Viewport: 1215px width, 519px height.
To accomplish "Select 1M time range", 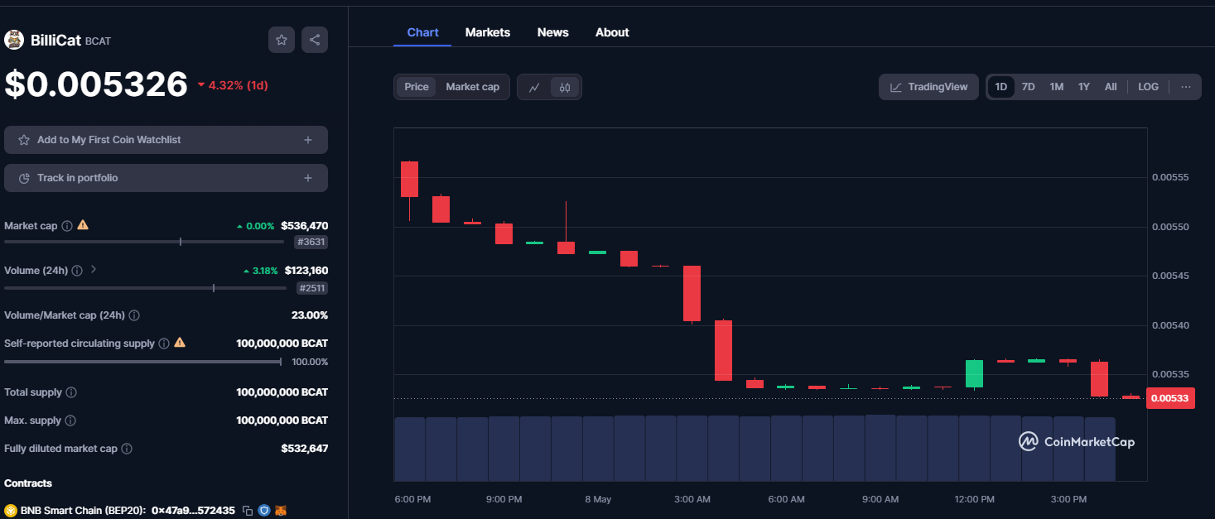I will [x=1056, y=87].
